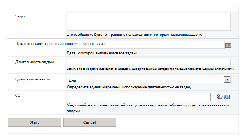Click the Единицы длительности label
Viewport: 244px width, 140px height.
[x=33, y=79]
